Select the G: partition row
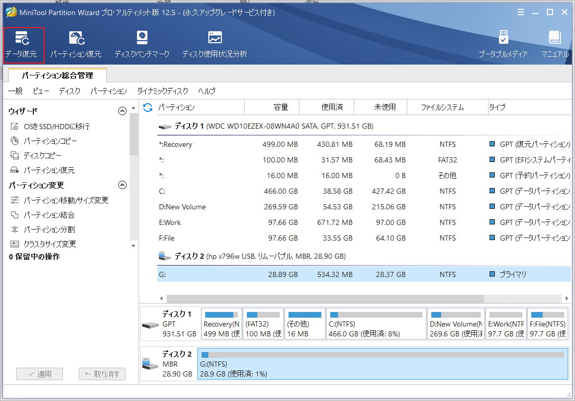The height and width of the screenshot is (401, 575). [364, 274]
